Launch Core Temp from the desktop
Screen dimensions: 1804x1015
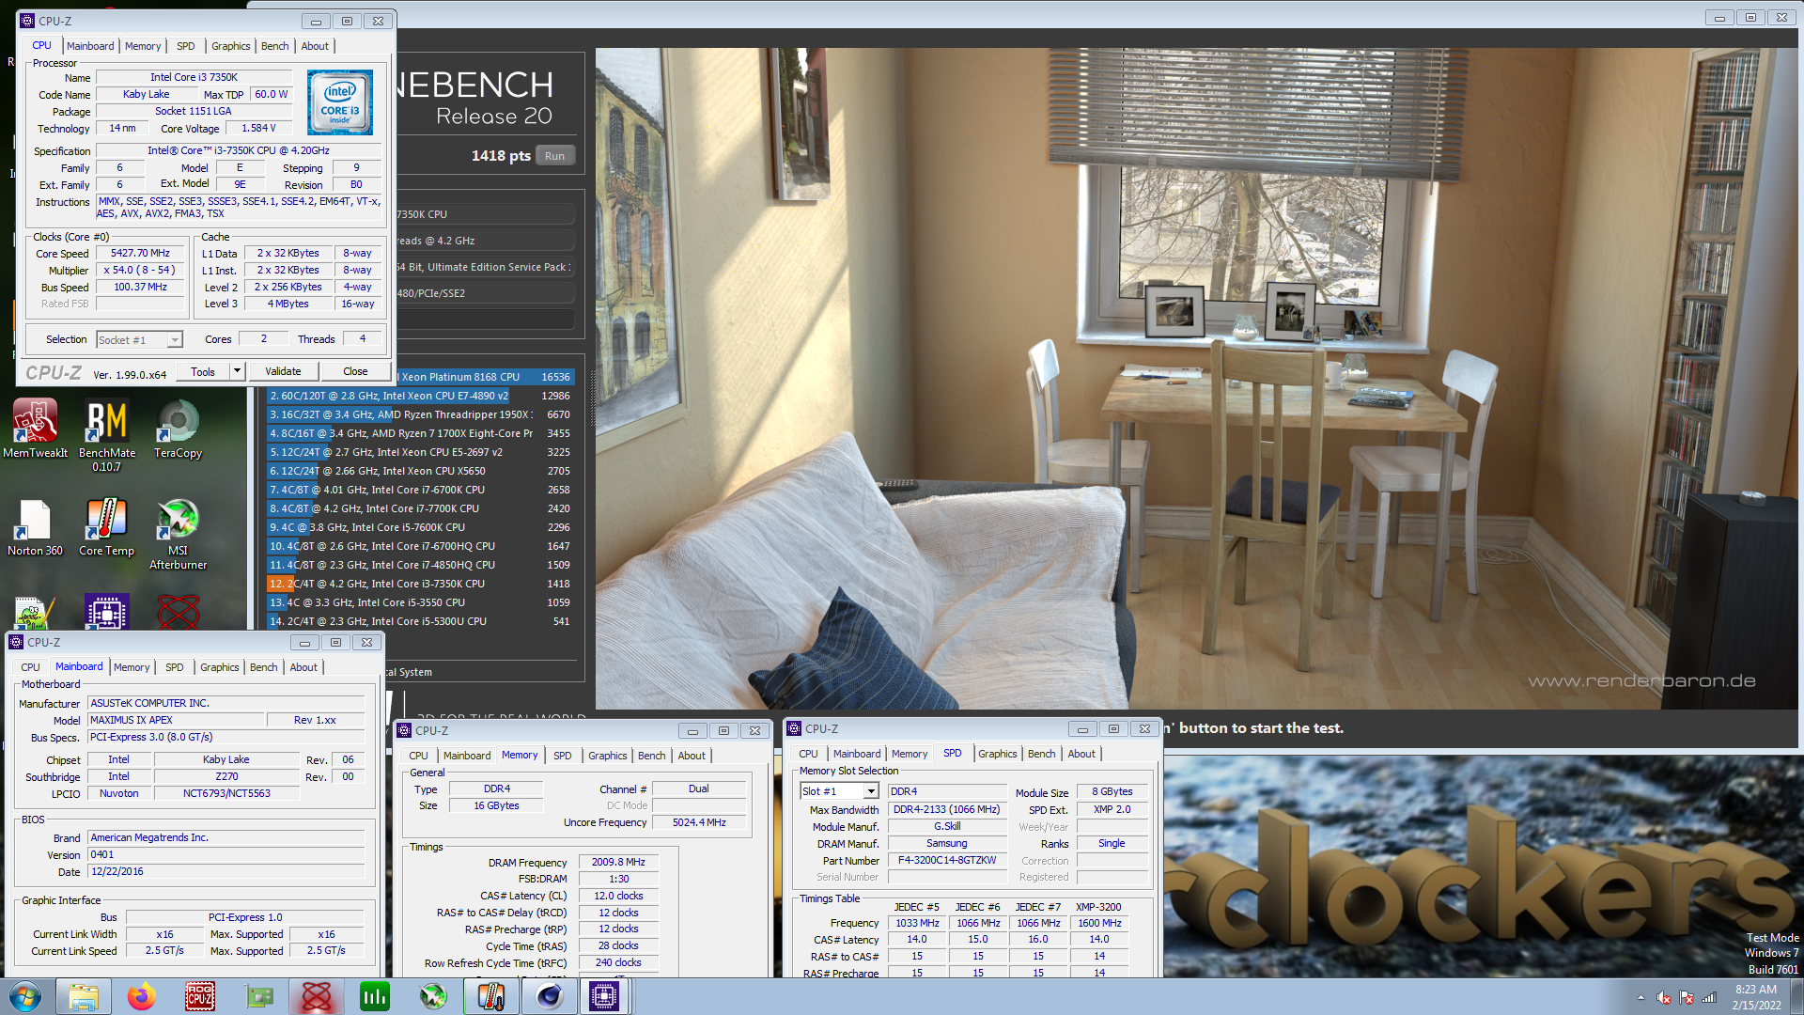(x=106, y=527)
